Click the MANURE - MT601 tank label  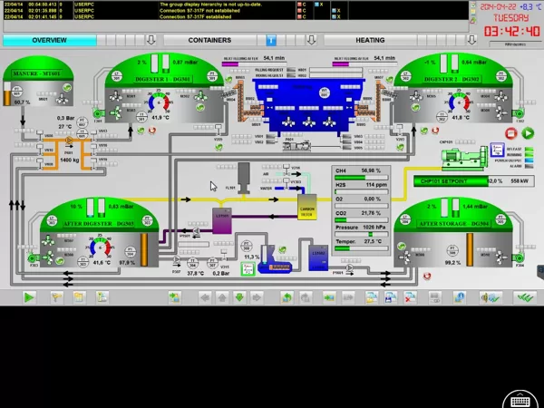37,73
